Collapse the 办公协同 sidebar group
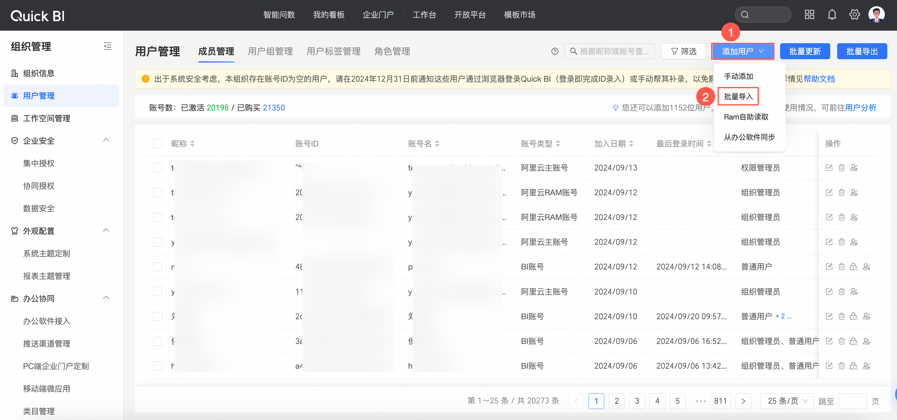 click(106, 298)
